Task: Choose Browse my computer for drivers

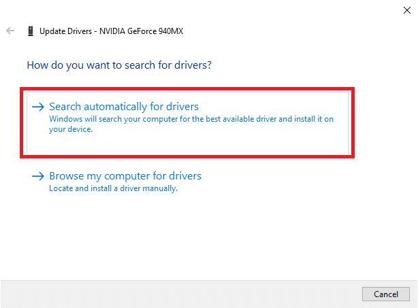Action: [125, 176]
